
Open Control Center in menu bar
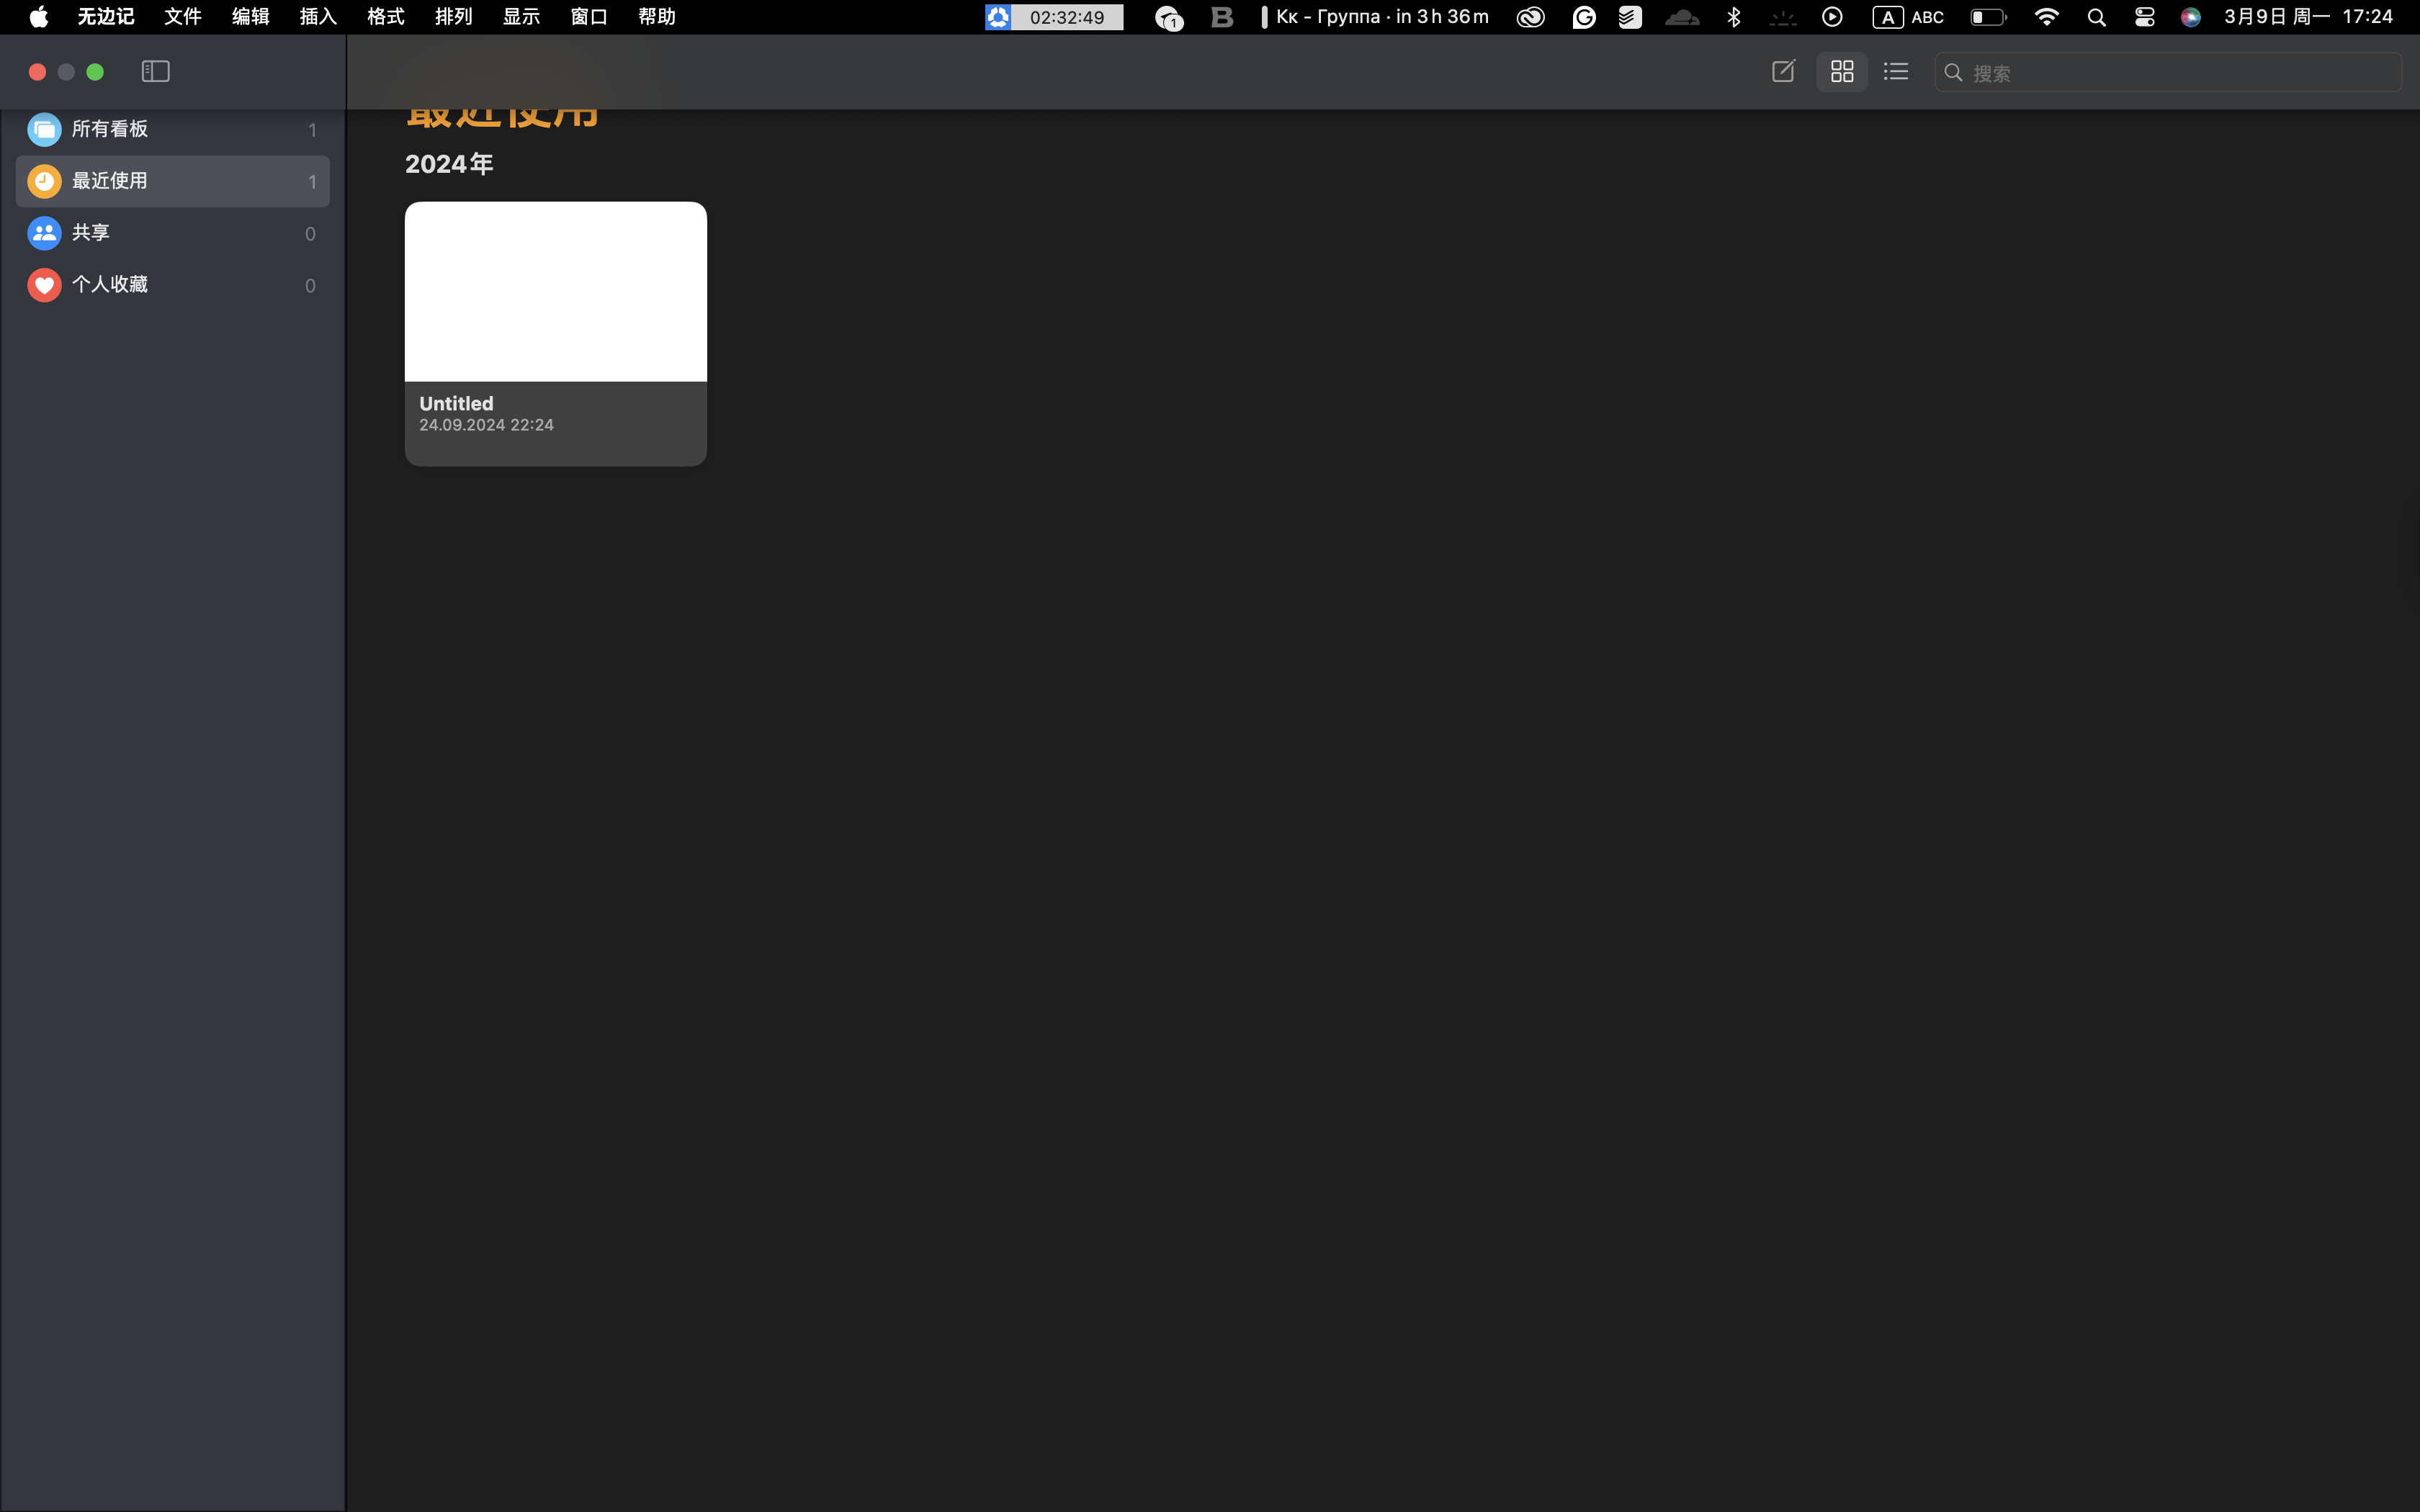point(2144,17)
